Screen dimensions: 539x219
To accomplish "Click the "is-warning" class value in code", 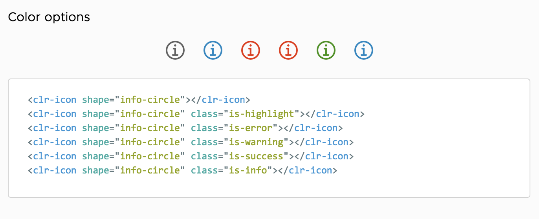I will (x=256, y=142).
